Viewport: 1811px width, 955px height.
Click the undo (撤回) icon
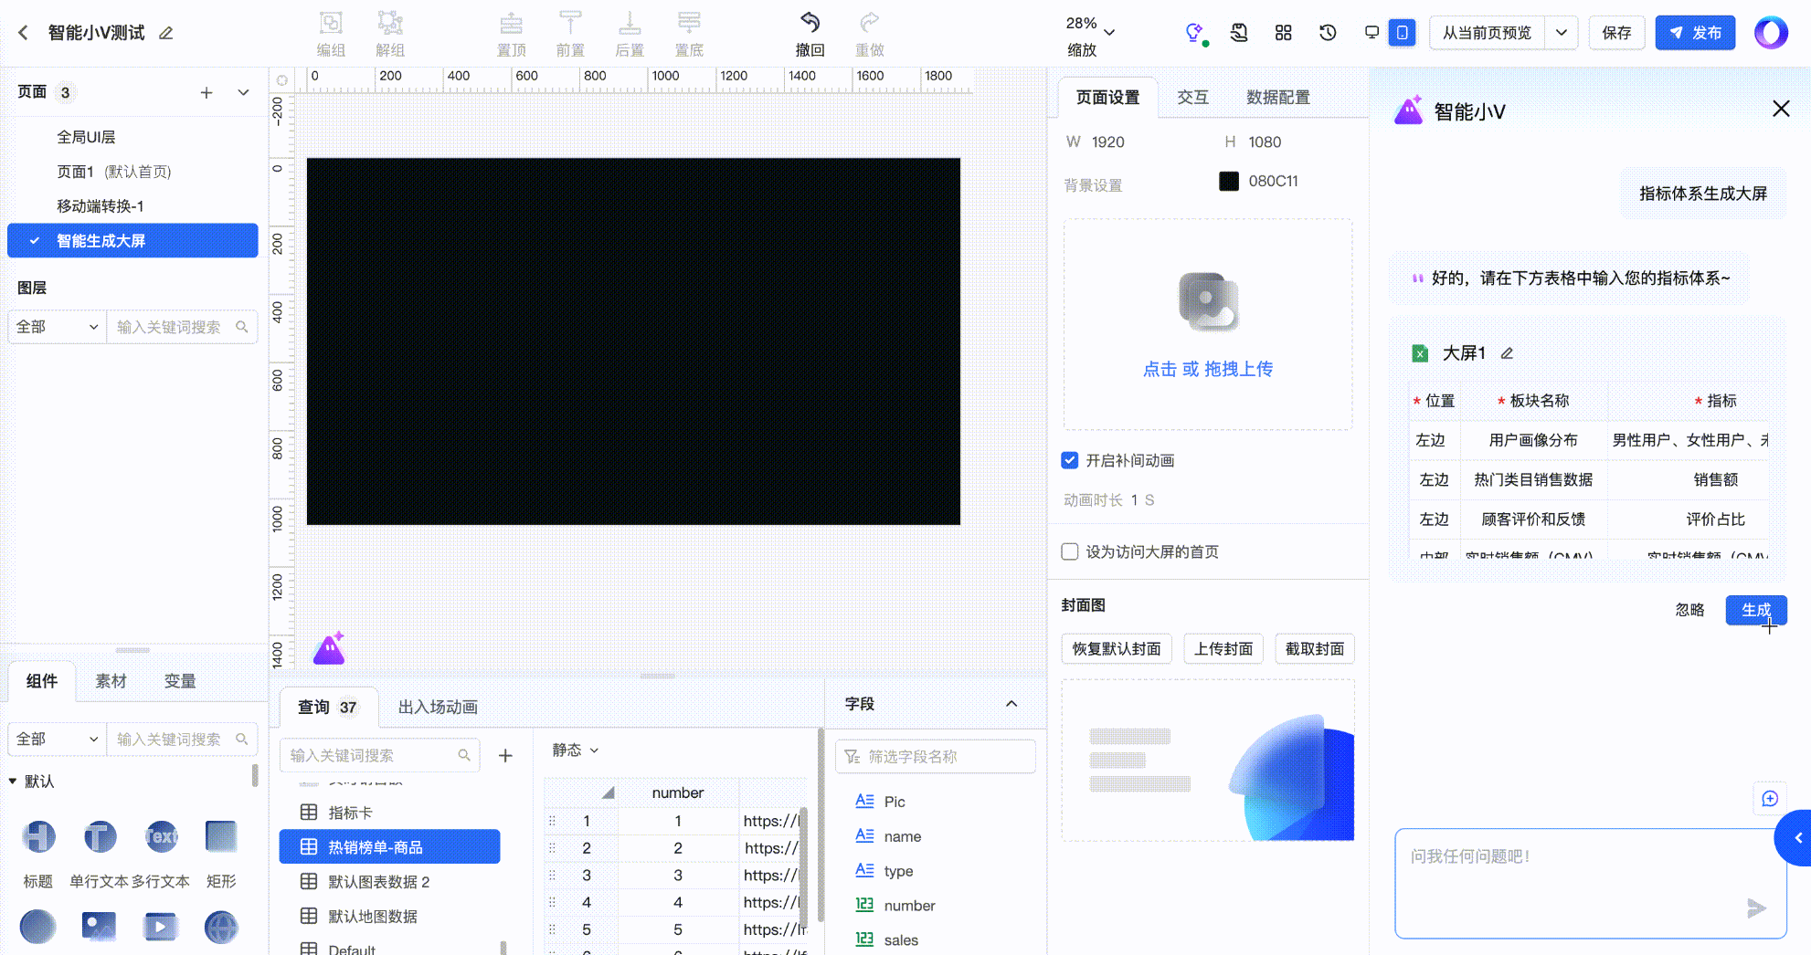(x=810, y=23)
